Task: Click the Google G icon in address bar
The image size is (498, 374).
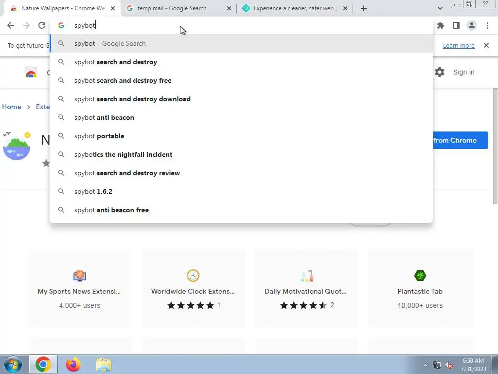Action: tap(61, 25)
